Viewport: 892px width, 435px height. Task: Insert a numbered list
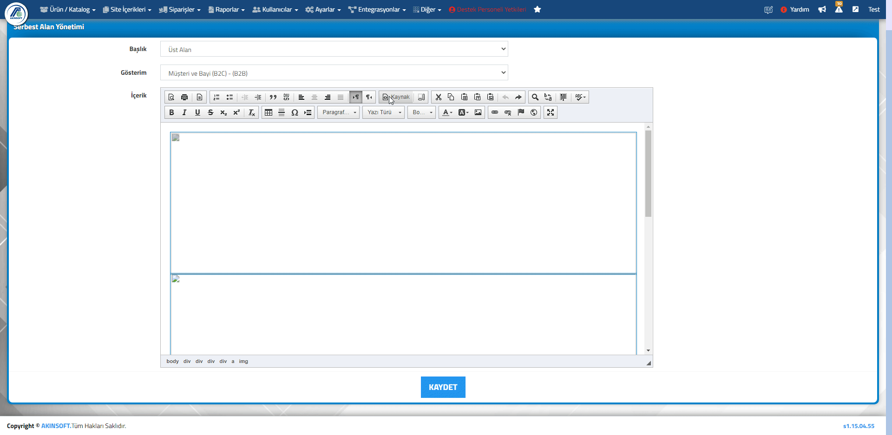pyautogui.click(x=216, y=97)
